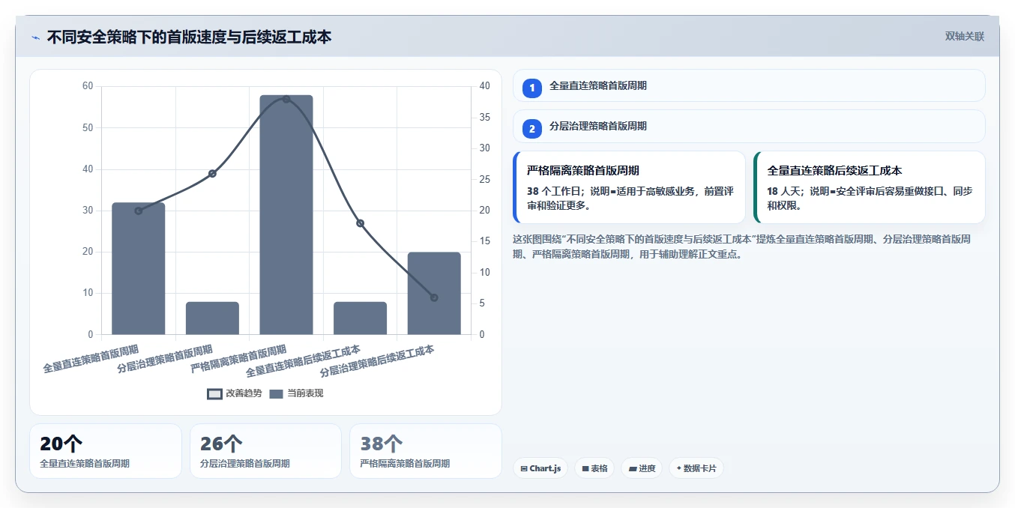Open the 严格隔离策略首版周期 info card
Viewport: 1015px width, 508px height.
coord(629,187)
